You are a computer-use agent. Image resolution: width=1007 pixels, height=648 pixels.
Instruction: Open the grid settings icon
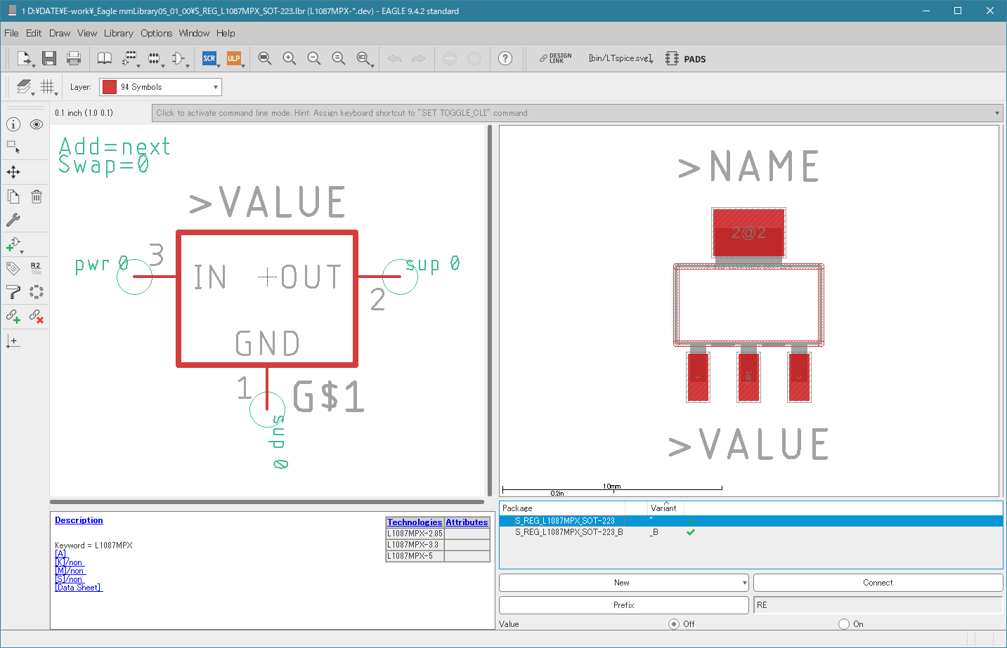47,86
